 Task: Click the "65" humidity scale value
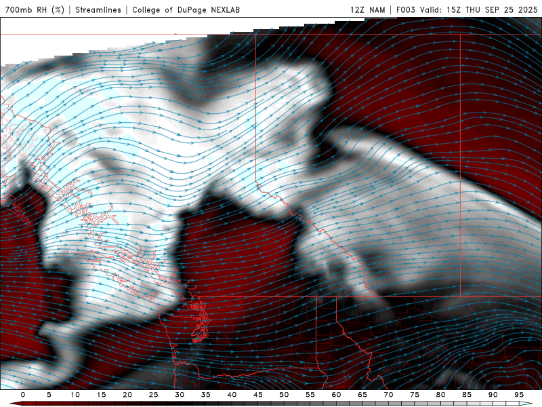[x=362, y=395]
